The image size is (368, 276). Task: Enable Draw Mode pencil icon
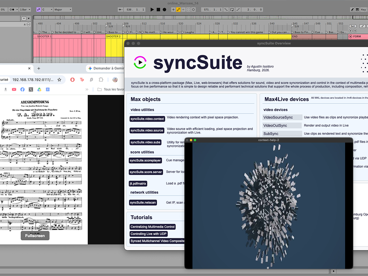(352, 10)
